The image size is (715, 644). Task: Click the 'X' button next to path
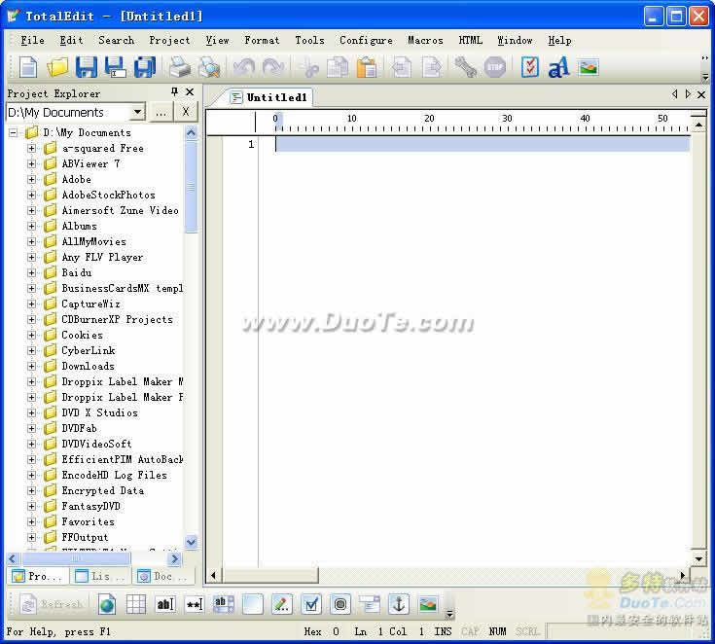pos(186,112)
